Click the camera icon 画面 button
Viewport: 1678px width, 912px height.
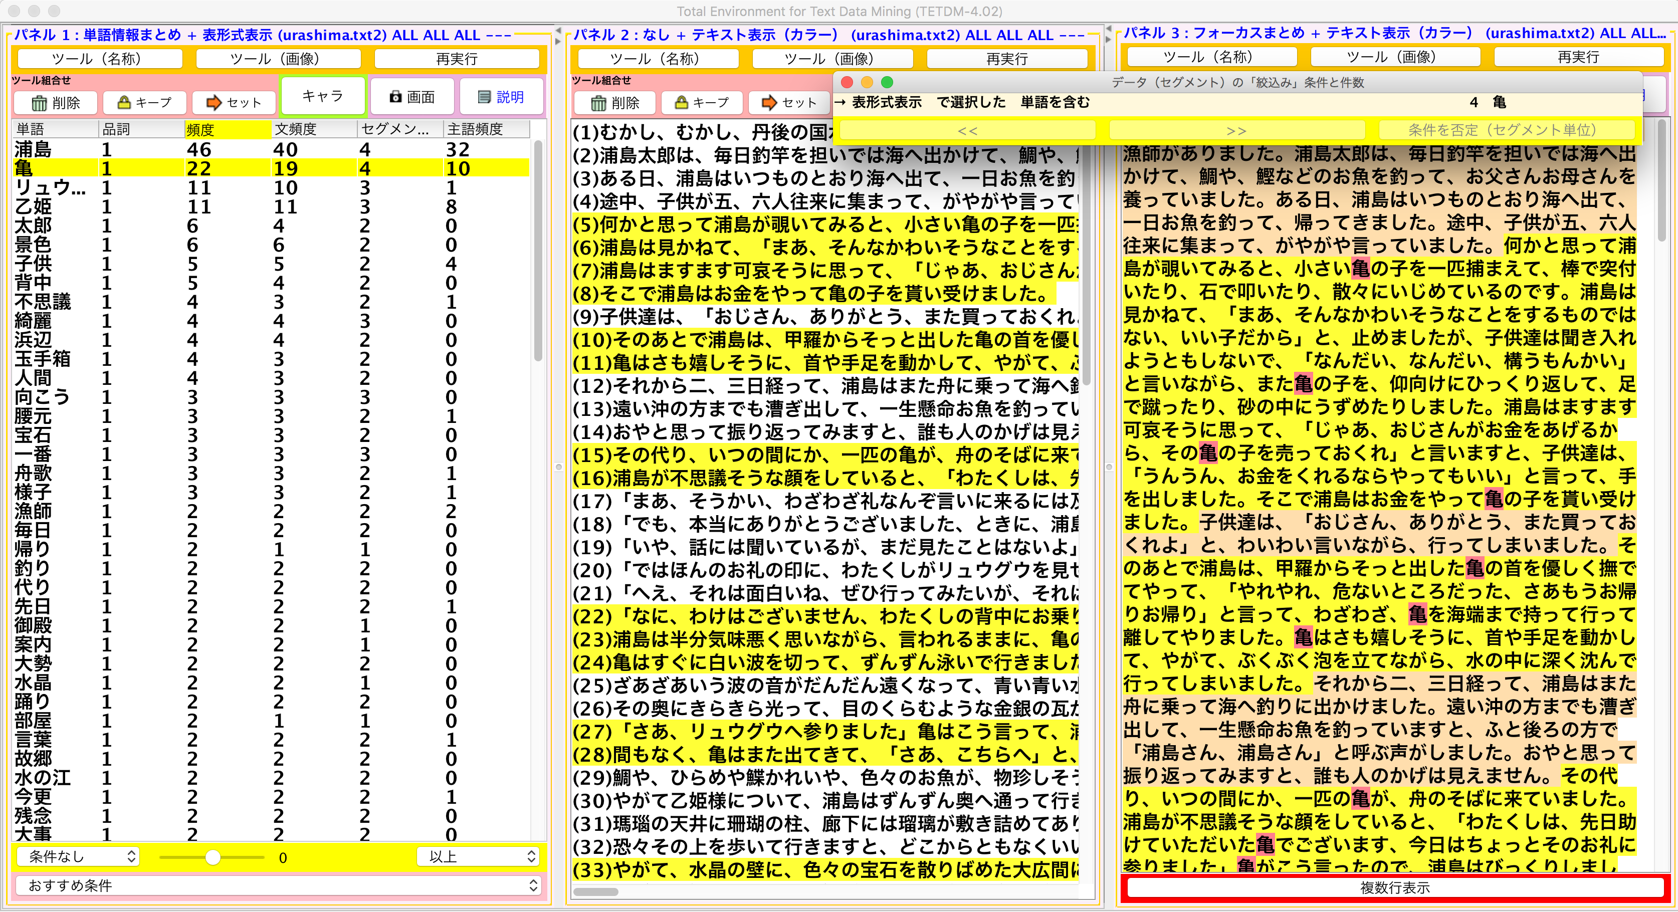[411, 97]
